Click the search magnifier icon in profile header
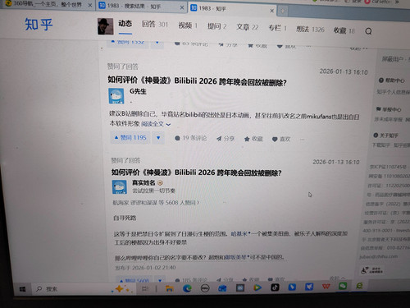The width and height of the screenshot is (410, 308). coord(368,31)
